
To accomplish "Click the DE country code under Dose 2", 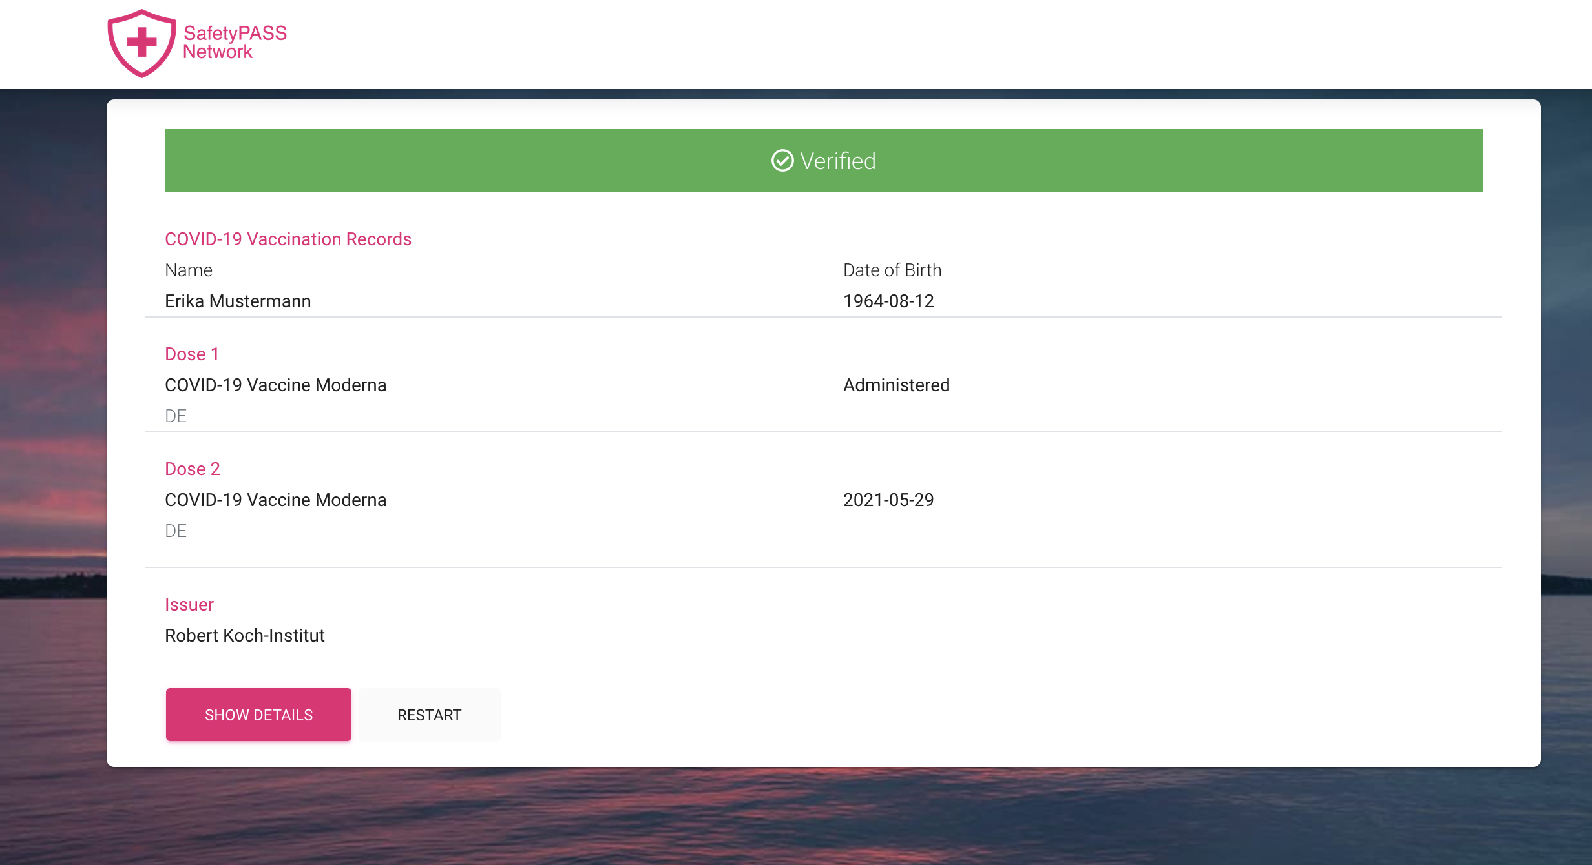I will tap(176, 531).
